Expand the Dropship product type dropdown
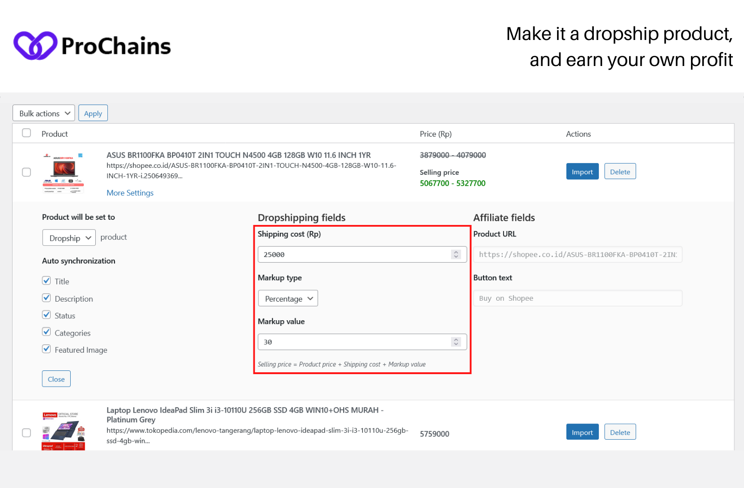Image resolution: width=744 pixels, height=488 pixels. coord(69,237)
